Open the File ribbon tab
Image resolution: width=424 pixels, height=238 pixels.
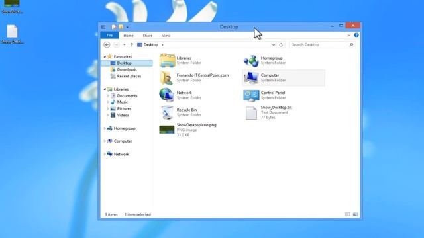click(x=109, y=35)
